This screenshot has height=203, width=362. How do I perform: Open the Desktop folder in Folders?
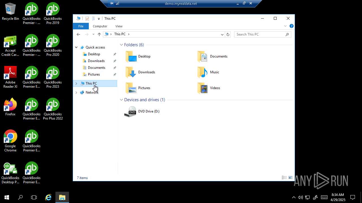point(138,56)
